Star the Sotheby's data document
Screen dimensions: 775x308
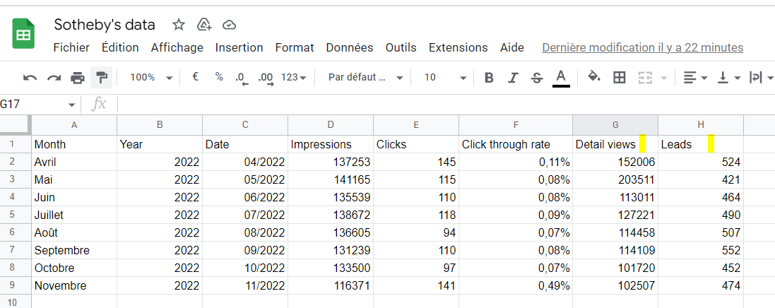(179, 25)
